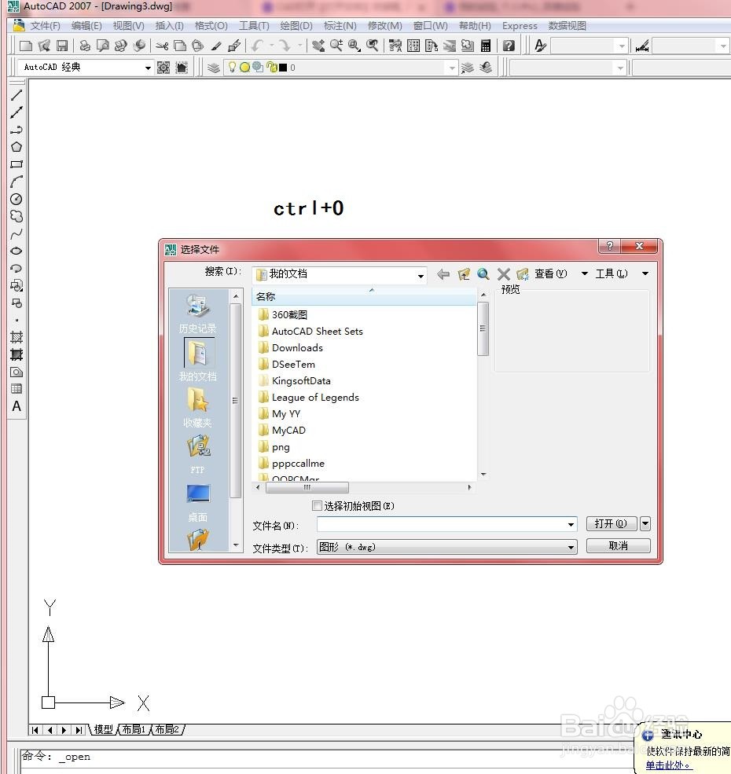Select the Table tool in draw toolbar
The width and height of the screenshot is (731, 774).
coord(17,389)
